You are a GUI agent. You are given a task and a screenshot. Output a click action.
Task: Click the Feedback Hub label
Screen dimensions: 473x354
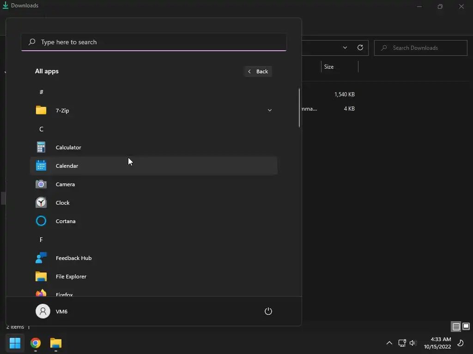coord(73,258)
